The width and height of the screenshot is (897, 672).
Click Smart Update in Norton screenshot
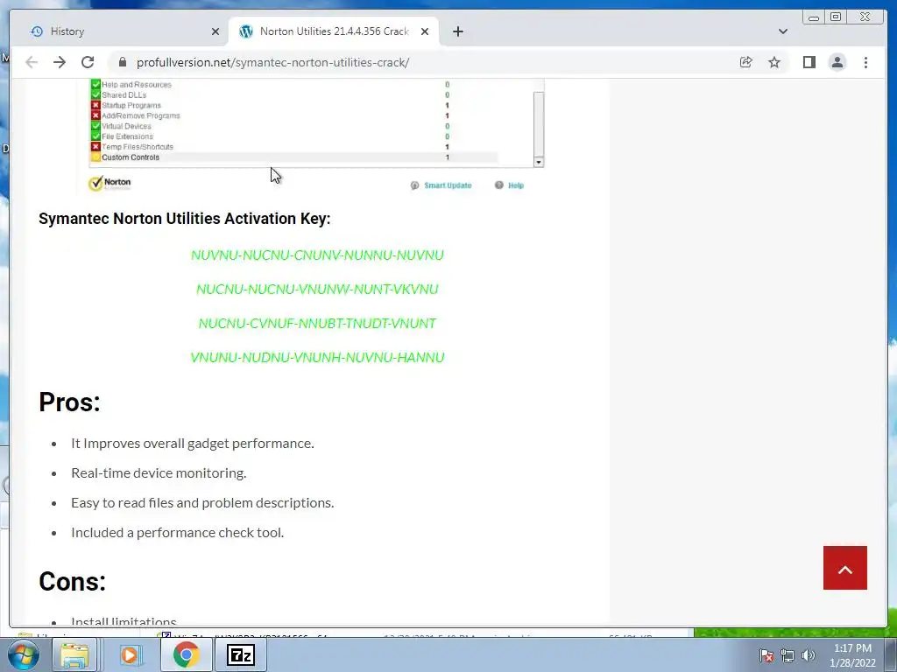tap(441, 185)
